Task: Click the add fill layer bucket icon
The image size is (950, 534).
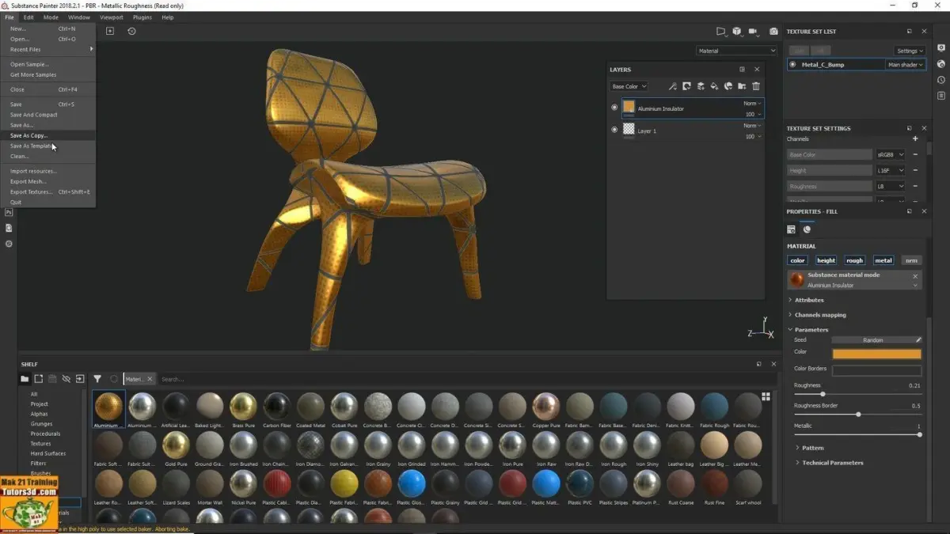Action: 714,86
